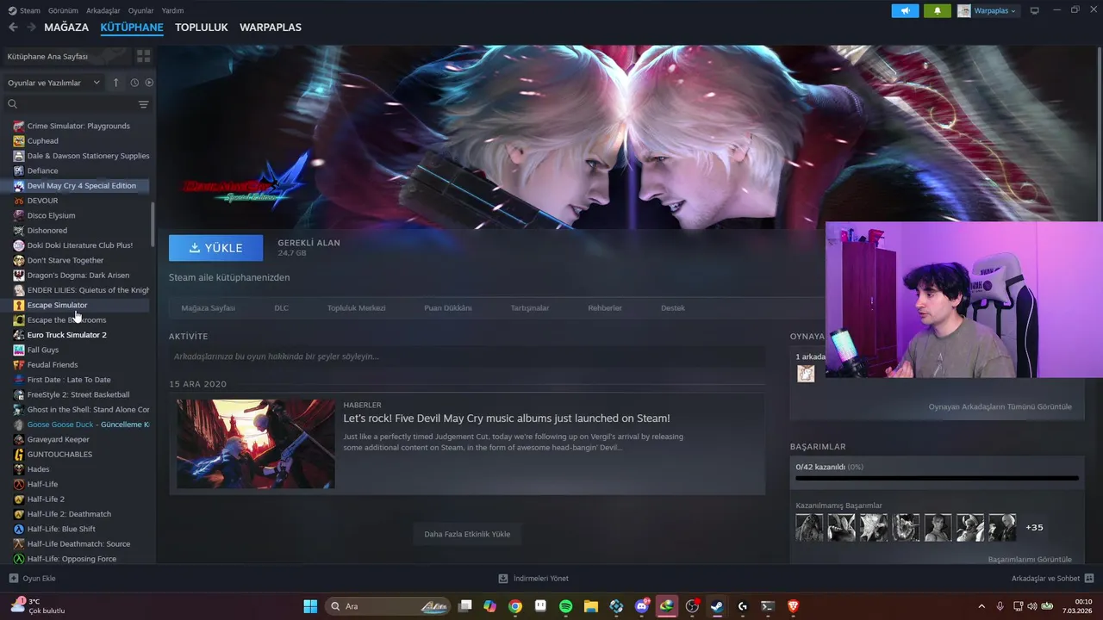
Task: Open the WARPAPLAS profile tab
Action: click(271, 28)
